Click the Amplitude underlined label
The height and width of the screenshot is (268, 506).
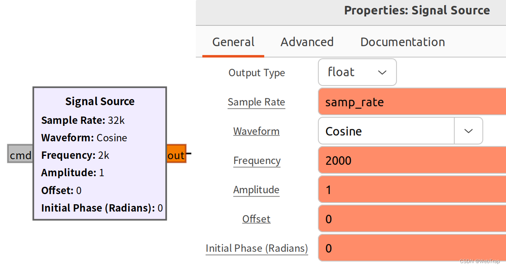point(256,190)
